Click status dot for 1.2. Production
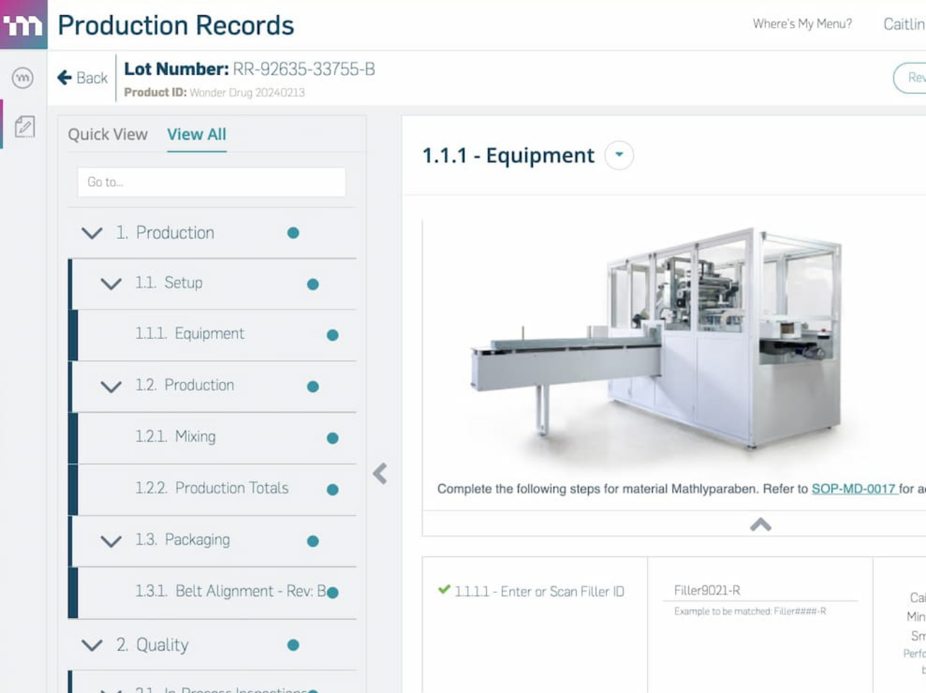Viewport: 926px width, 693px height. click(313, 386)
